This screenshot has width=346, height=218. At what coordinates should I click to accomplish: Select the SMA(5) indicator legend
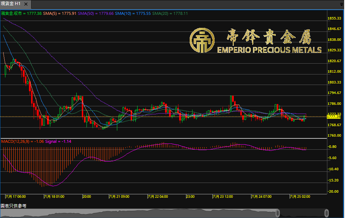tap(59, 13)
